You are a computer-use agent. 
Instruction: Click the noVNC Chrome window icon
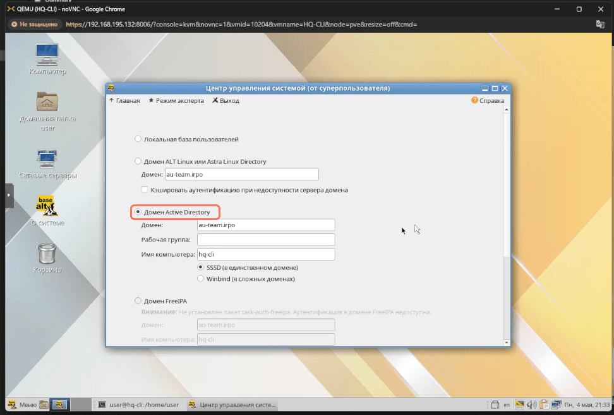11,9
